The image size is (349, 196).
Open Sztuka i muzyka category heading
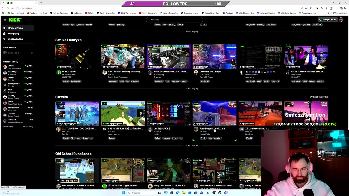coord(68,40)
